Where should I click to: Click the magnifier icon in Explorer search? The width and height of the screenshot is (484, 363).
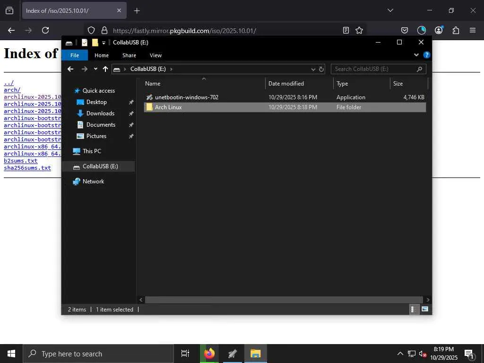point(419,69)
